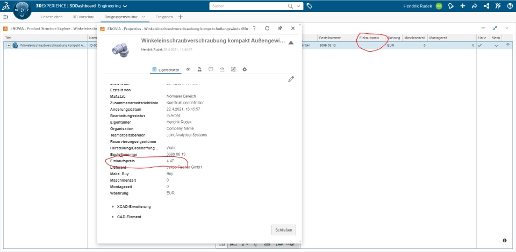Open the comments speech bubble tab
Screen dimensions: 516x252
click(211, 69)
